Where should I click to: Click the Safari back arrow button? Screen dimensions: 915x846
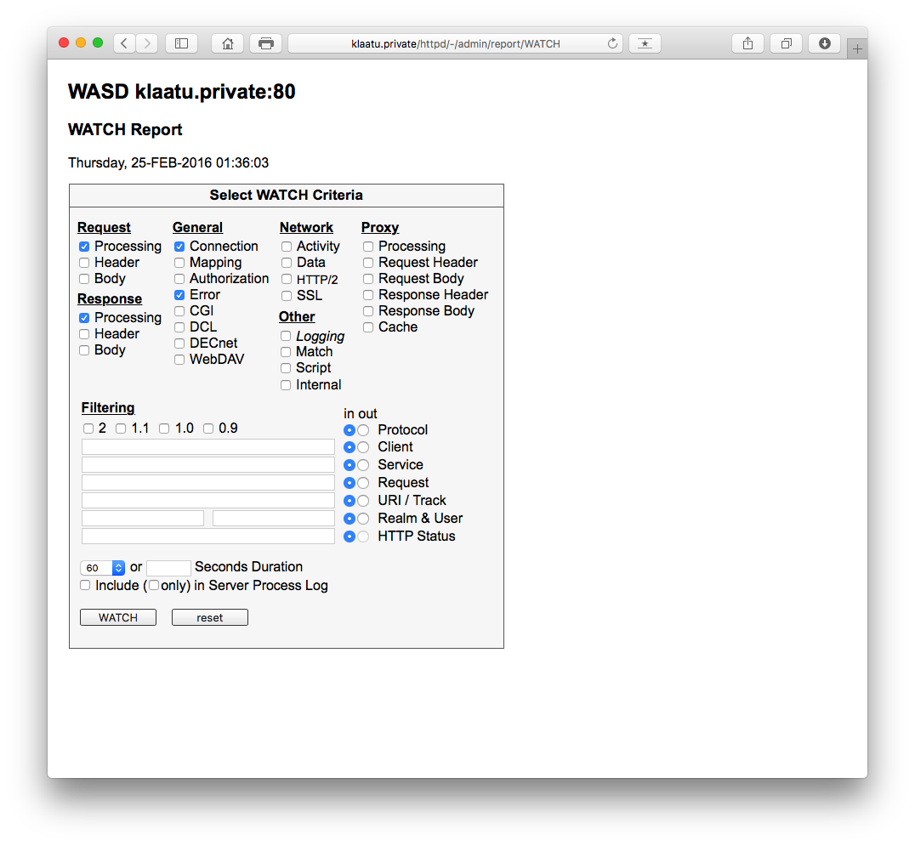tap(124, 43)
